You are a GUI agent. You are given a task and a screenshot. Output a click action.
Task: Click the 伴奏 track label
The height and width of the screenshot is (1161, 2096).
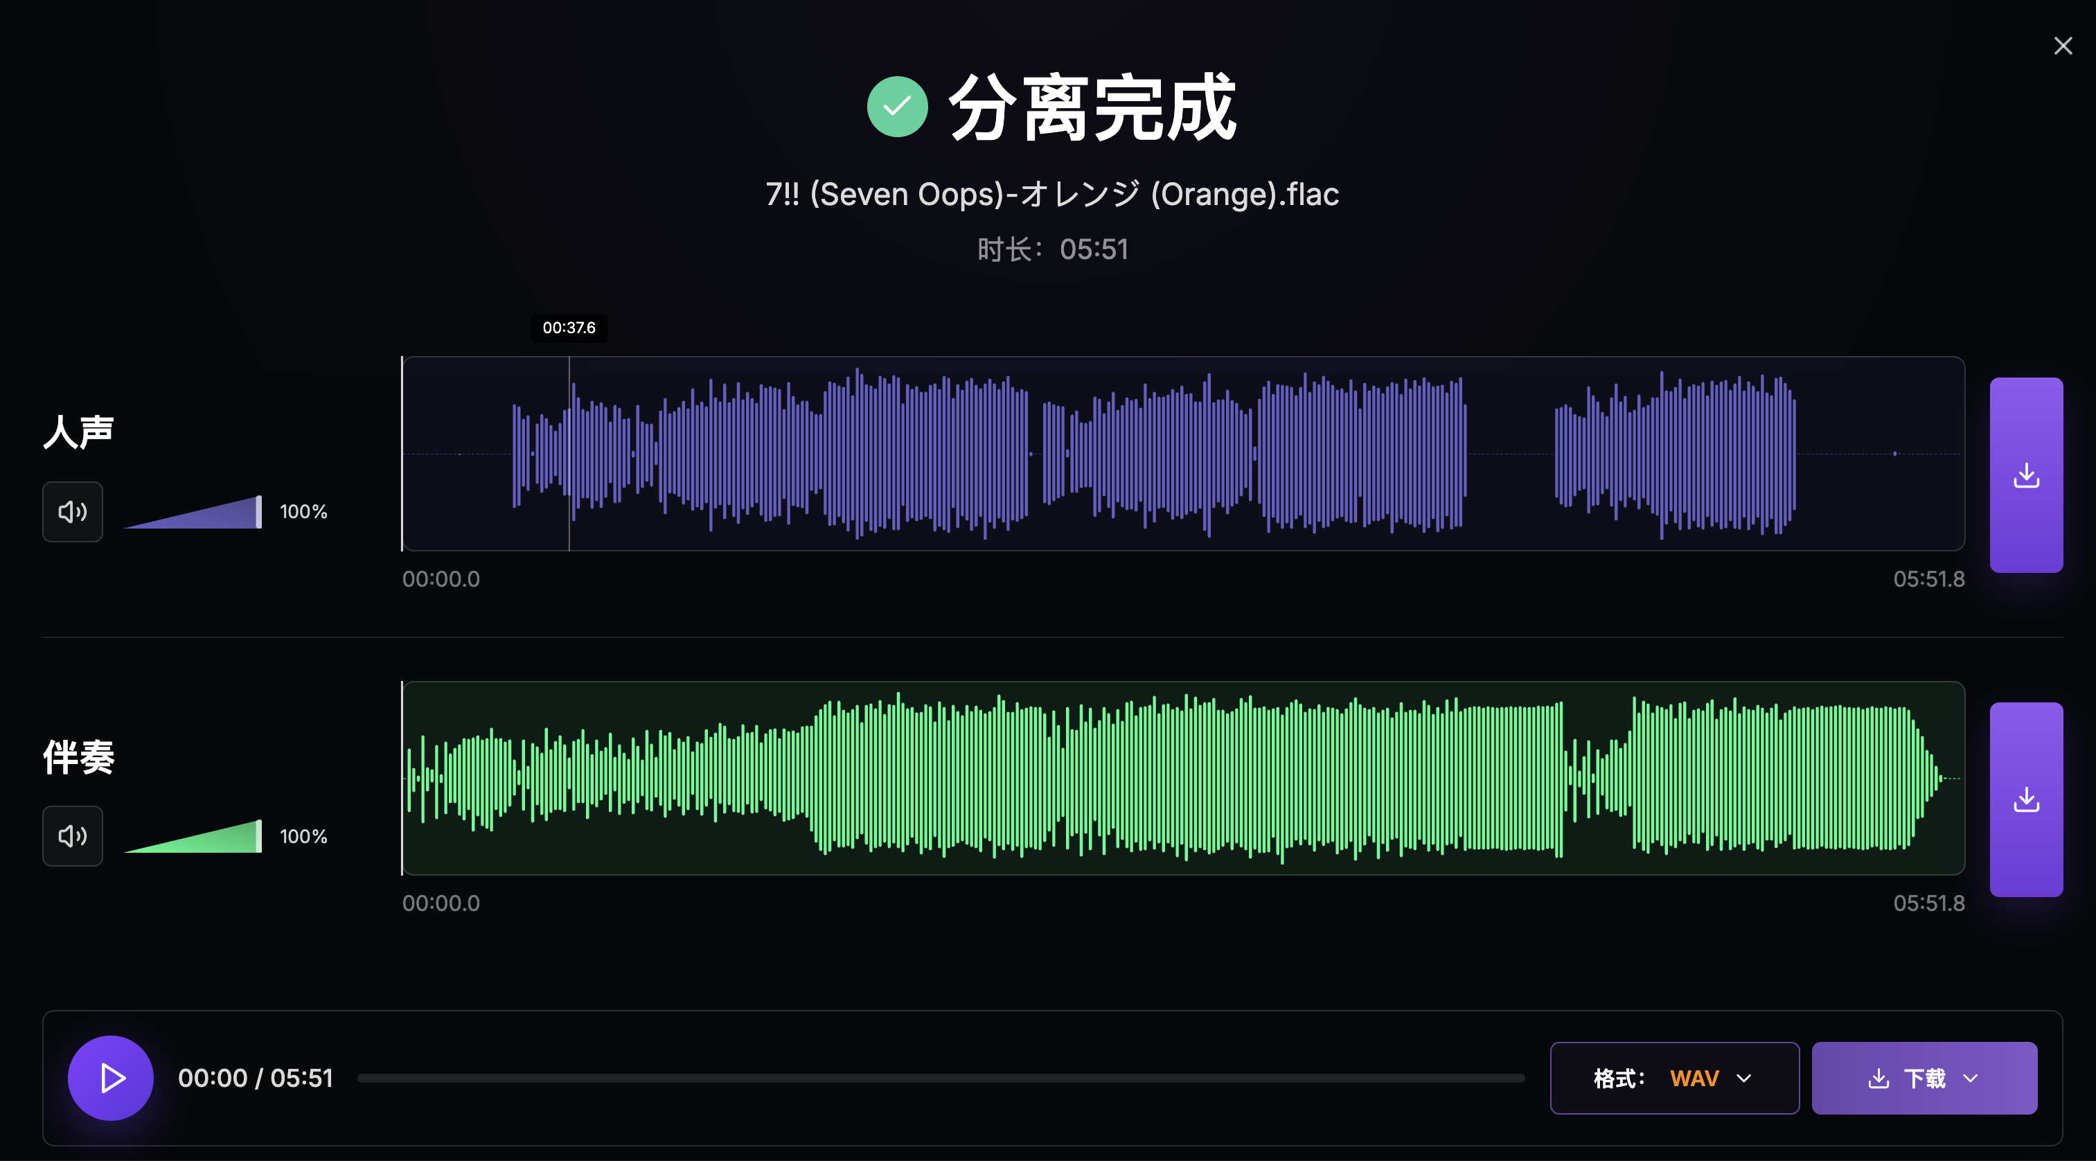(79, 756)
